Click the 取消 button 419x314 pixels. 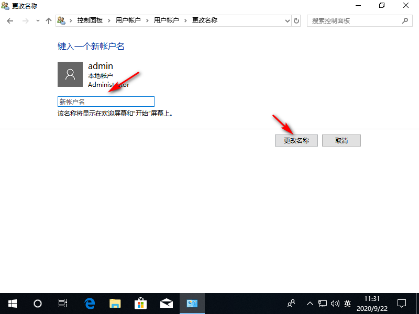click(x=341, y=140)
